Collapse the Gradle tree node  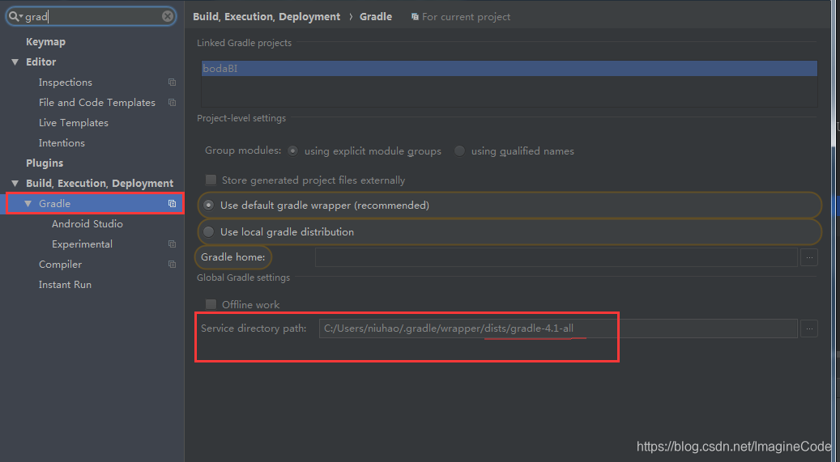click(x=28, y=203)
